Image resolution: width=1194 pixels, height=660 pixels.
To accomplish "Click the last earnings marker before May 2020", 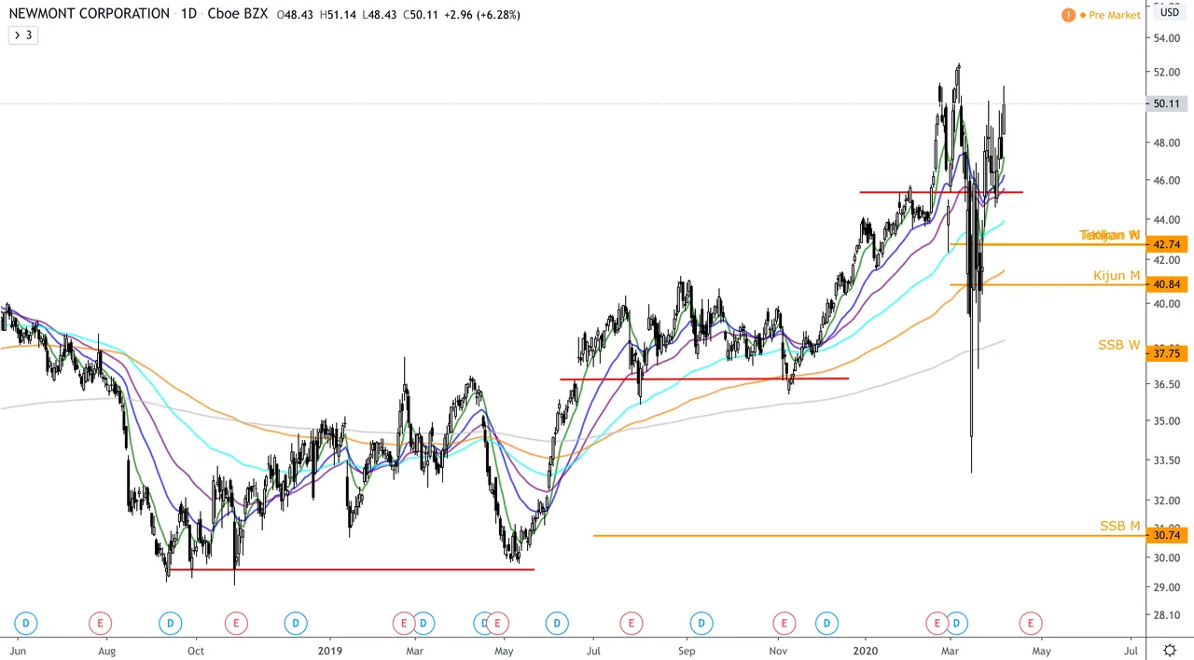I will point(1031,623).
